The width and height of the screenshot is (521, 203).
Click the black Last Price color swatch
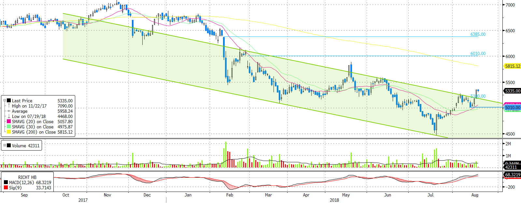[x=9, y=101]
